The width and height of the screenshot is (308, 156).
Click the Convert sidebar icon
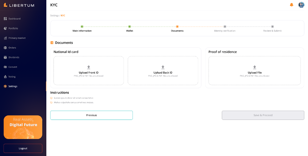[5, 67]
